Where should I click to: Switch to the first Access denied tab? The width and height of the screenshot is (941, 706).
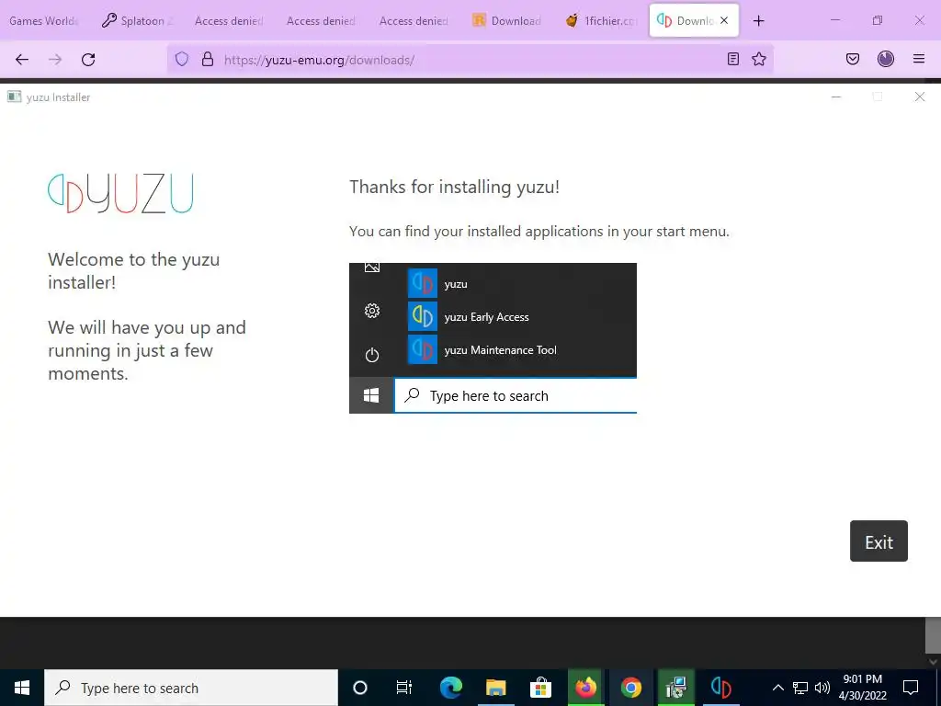[229, 20]
